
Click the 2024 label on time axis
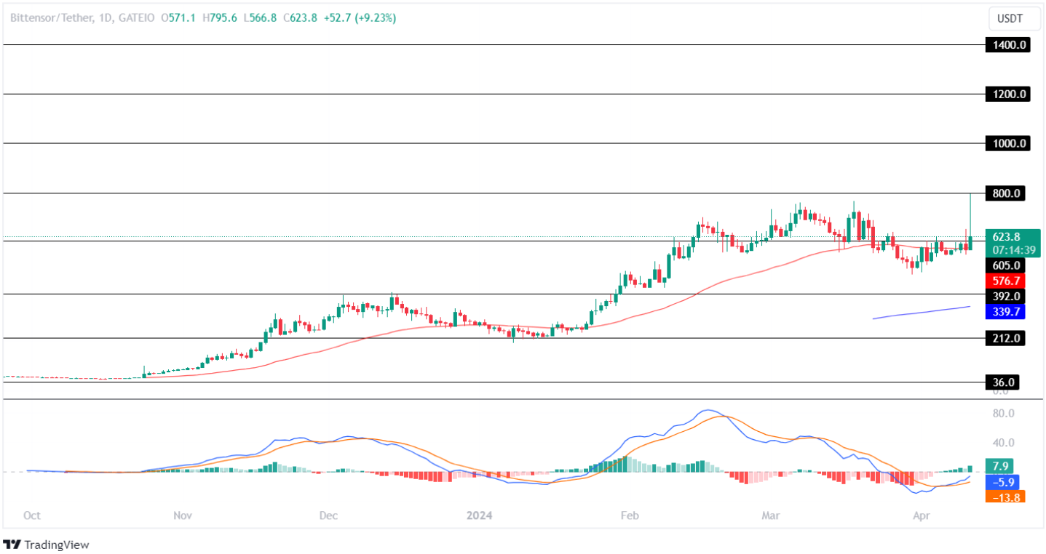click(x=480, y=515)
